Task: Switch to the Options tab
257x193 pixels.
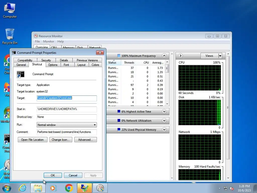Action: 53,65
